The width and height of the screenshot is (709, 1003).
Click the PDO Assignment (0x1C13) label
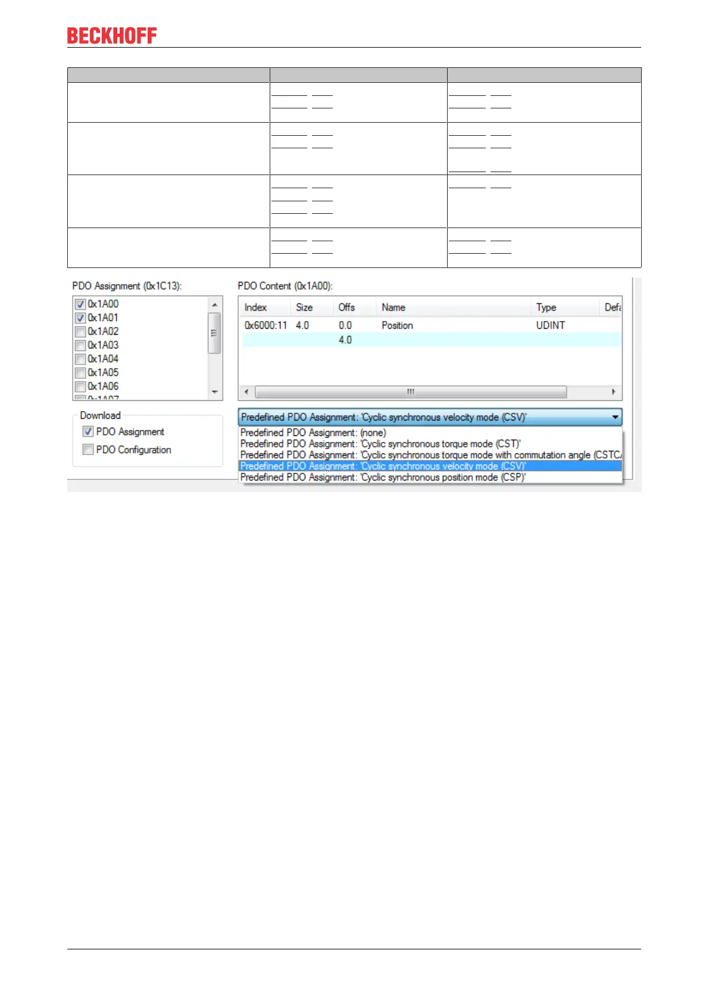[127, 286]
